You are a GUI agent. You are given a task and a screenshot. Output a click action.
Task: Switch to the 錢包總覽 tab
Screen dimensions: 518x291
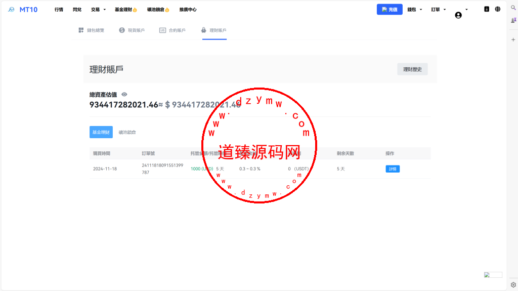[x=91, y=30]
